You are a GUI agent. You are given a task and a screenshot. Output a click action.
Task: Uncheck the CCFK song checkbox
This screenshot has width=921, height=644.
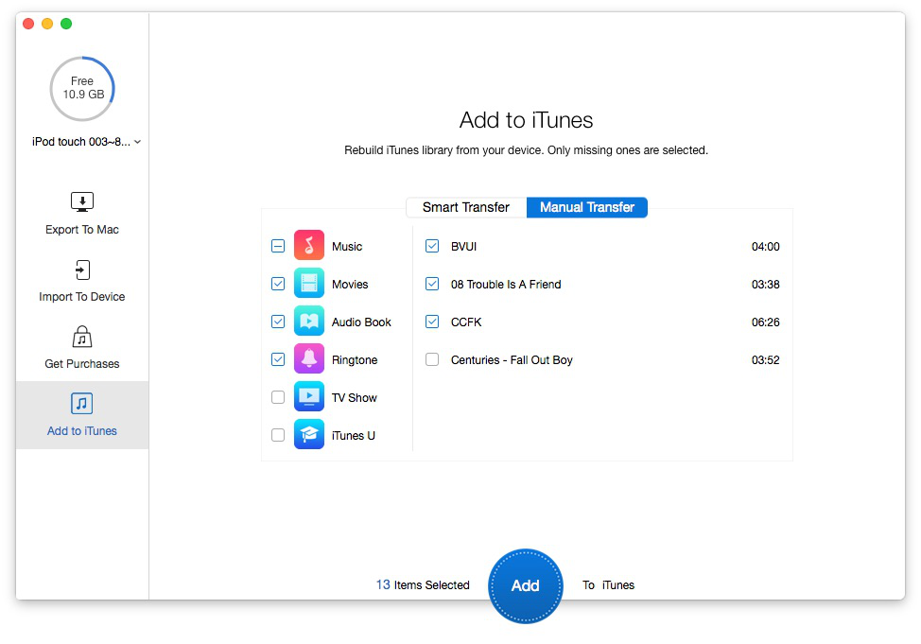(x=432, y=322)
